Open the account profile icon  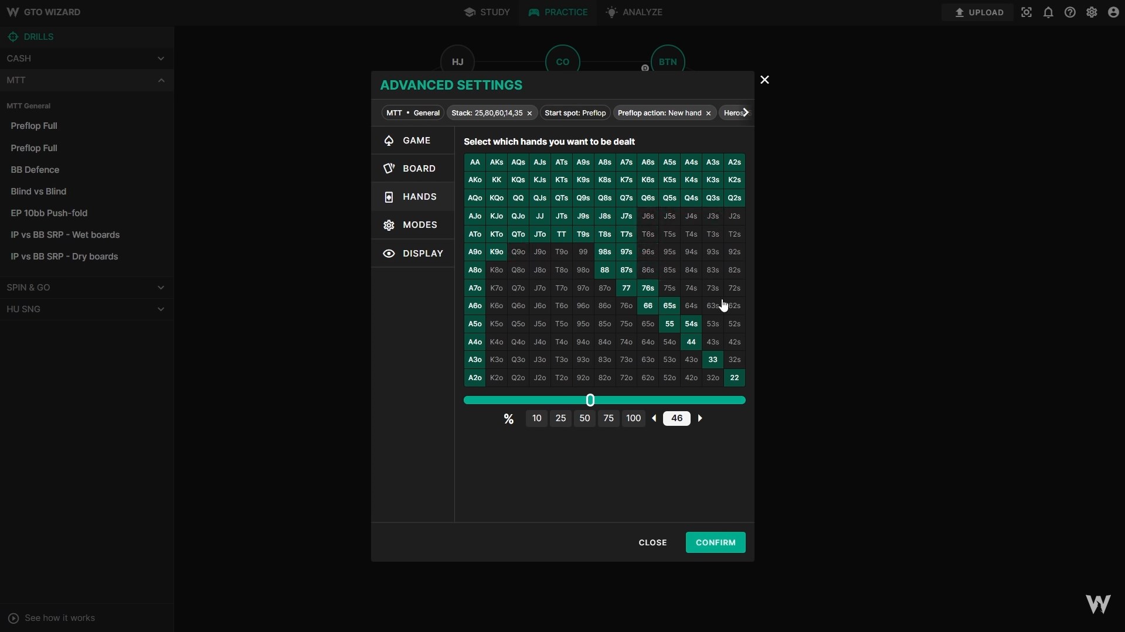[1112, 12]
